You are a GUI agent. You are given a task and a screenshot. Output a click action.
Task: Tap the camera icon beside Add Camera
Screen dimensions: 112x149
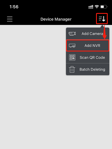click(72, 34)
